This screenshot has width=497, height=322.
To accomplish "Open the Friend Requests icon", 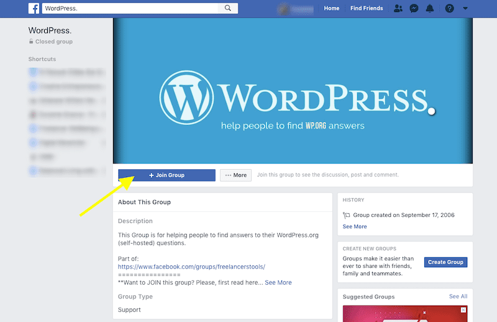I will tap(398, 9).
